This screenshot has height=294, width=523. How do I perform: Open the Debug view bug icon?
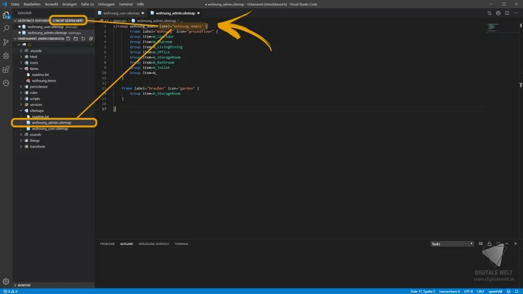tap(6, 56)
